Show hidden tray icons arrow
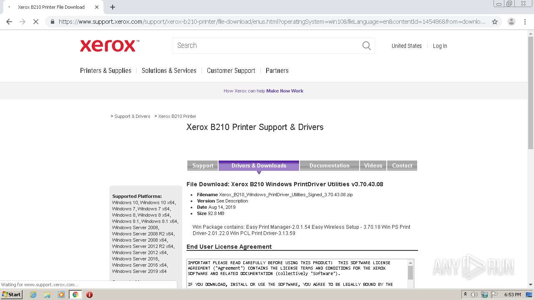 coord(465,295)
